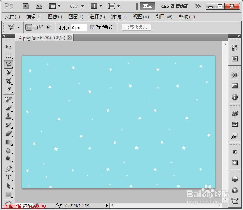The height and width of the screenshot is (210, 243).
Task: Select the Move tool
Action: pos(8,47)
